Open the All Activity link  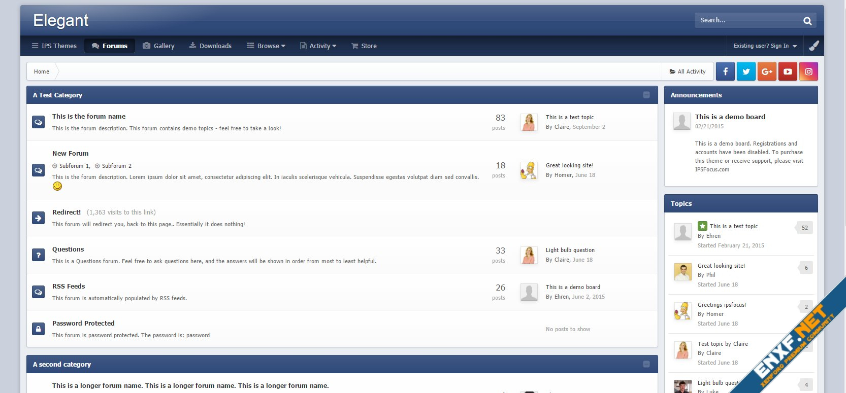688,72
